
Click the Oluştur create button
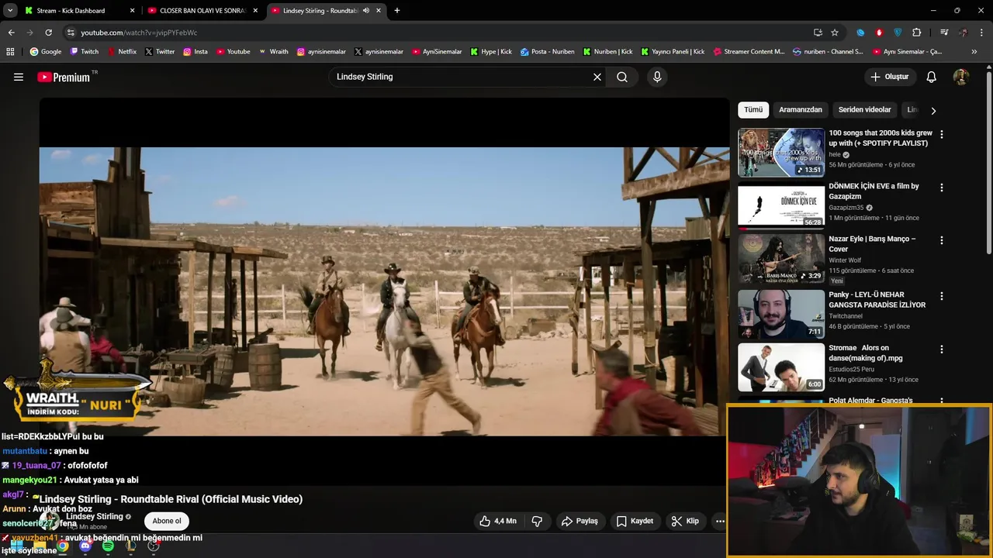click(890, 77)
